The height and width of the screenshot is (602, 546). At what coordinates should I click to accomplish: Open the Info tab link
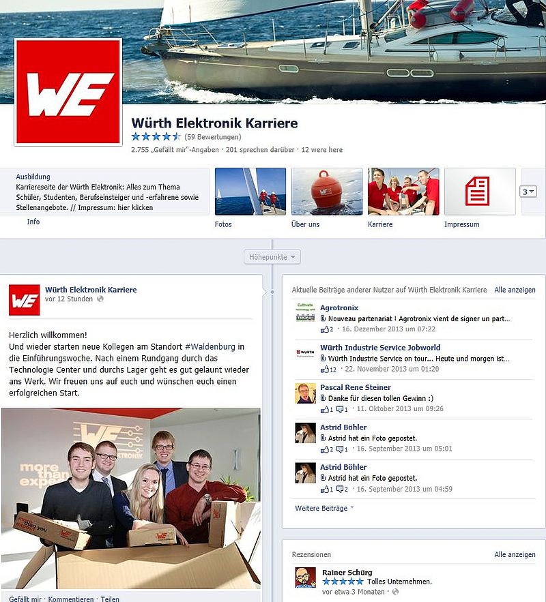pyautogui.click(x=33, y=222)
